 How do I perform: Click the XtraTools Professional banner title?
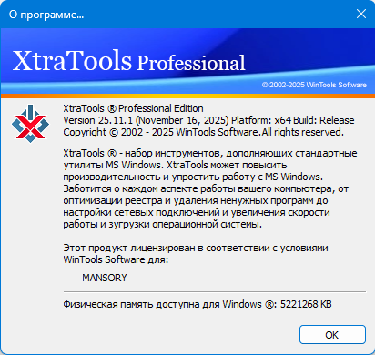(128, 61)
